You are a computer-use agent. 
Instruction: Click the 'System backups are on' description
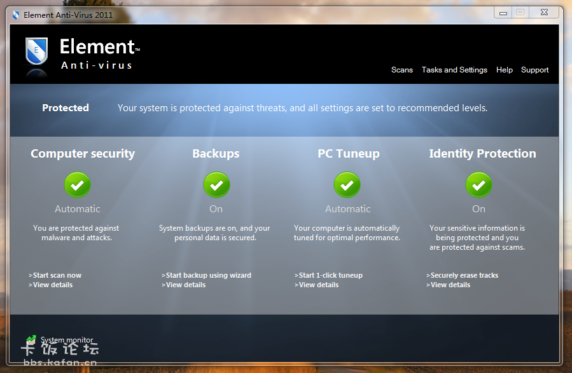pyautogui.click(x=214, y=233)
